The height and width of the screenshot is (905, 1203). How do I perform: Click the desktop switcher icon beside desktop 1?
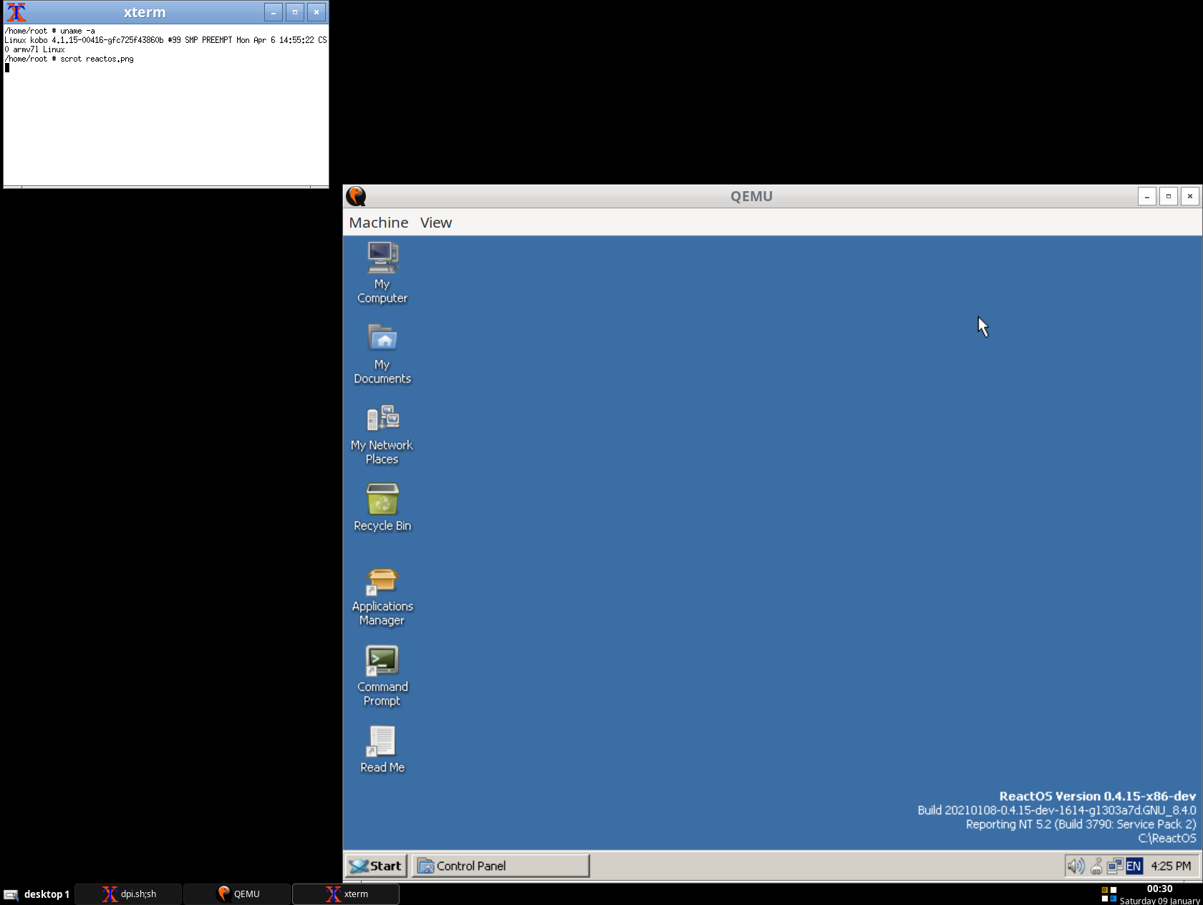coord(11,894)
